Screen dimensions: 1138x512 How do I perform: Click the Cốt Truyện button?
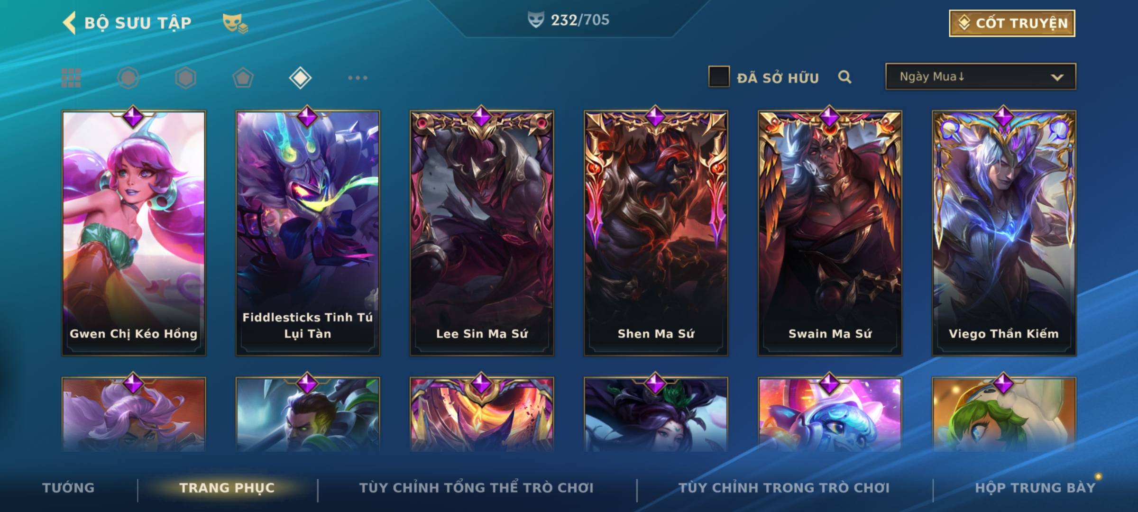coord(1012,23)
